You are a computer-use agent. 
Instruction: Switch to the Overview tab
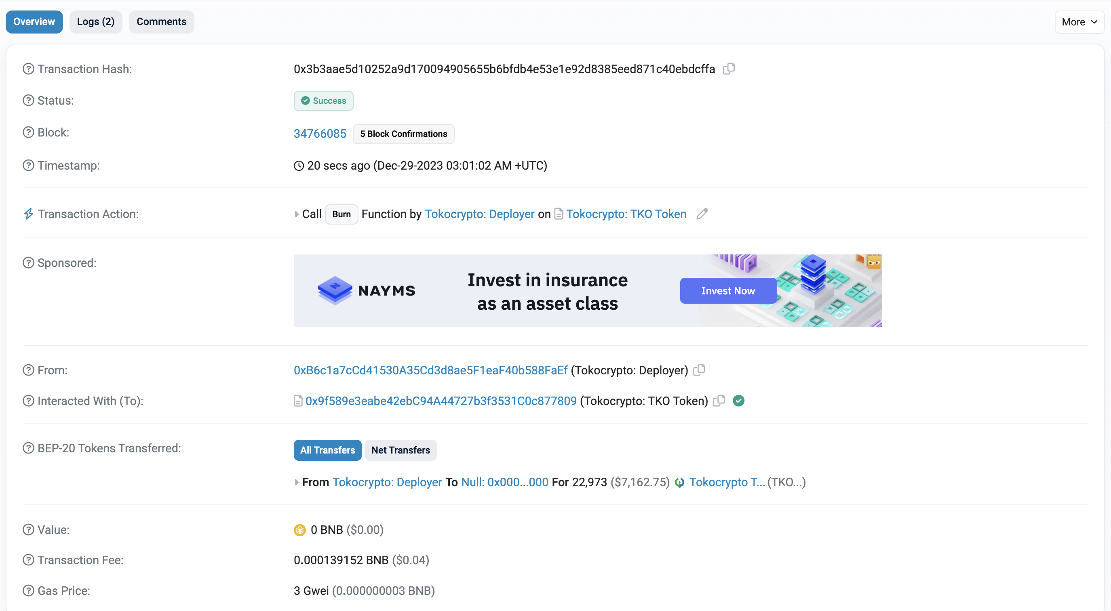[x=34, y=22]
